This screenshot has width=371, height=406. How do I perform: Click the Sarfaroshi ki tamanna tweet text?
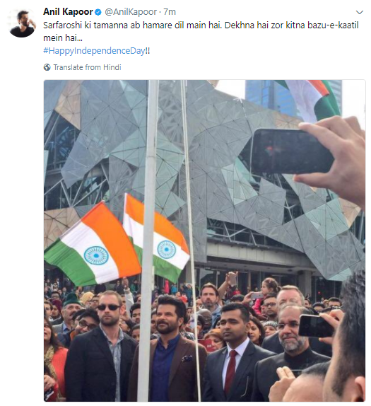point(201,31)
